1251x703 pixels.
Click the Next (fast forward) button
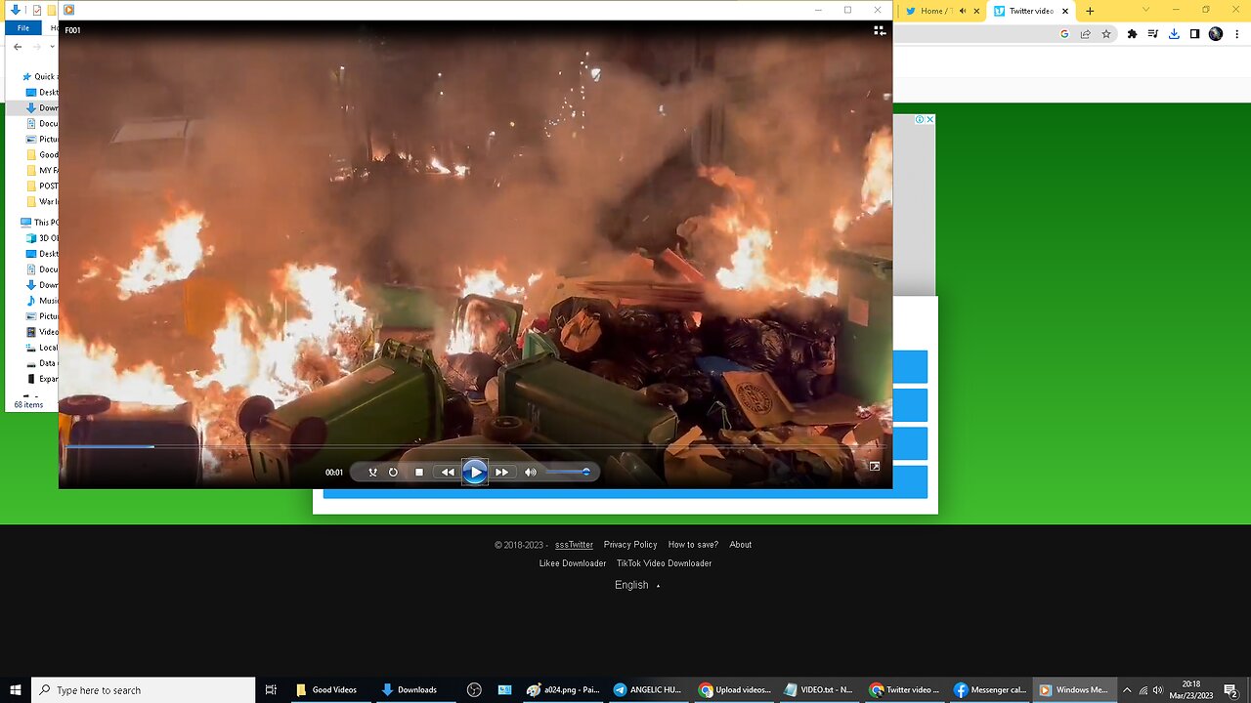coord(501,473)
